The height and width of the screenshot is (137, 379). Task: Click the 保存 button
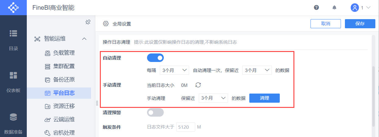[x=360, y=24]
